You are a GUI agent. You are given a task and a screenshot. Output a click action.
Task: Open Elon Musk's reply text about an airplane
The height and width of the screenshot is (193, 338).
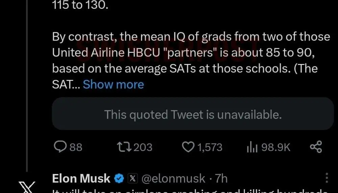pos(189,190)
